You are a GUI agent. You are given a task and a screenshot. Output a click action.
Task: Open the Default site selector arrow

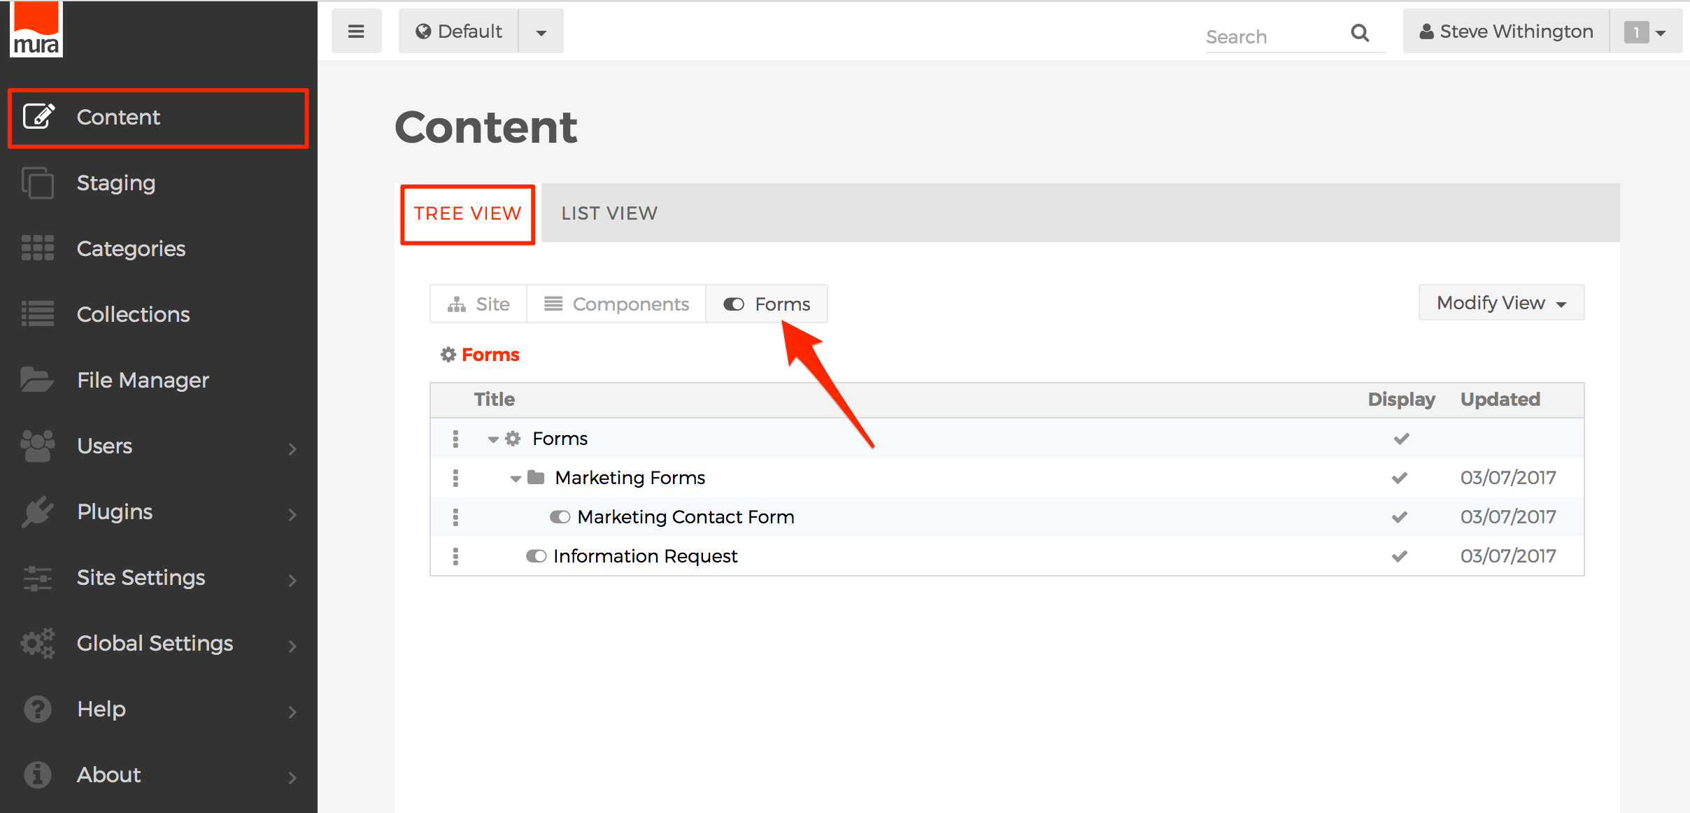click(541, 32)
